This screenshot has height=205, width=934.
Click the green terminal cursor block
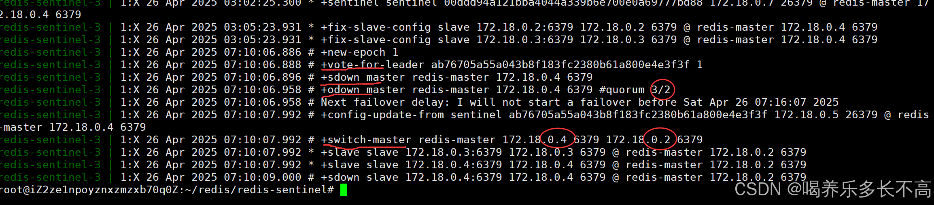344,190
